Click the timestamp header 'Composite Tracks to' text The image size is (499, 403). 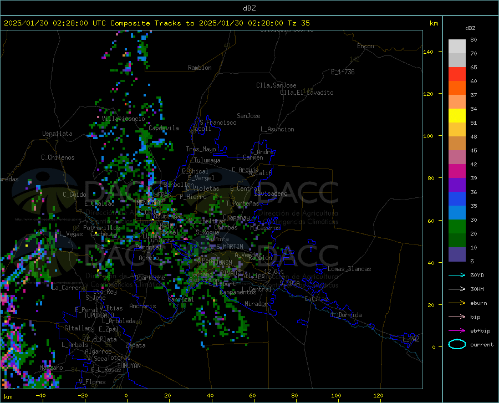click(152, 23)
